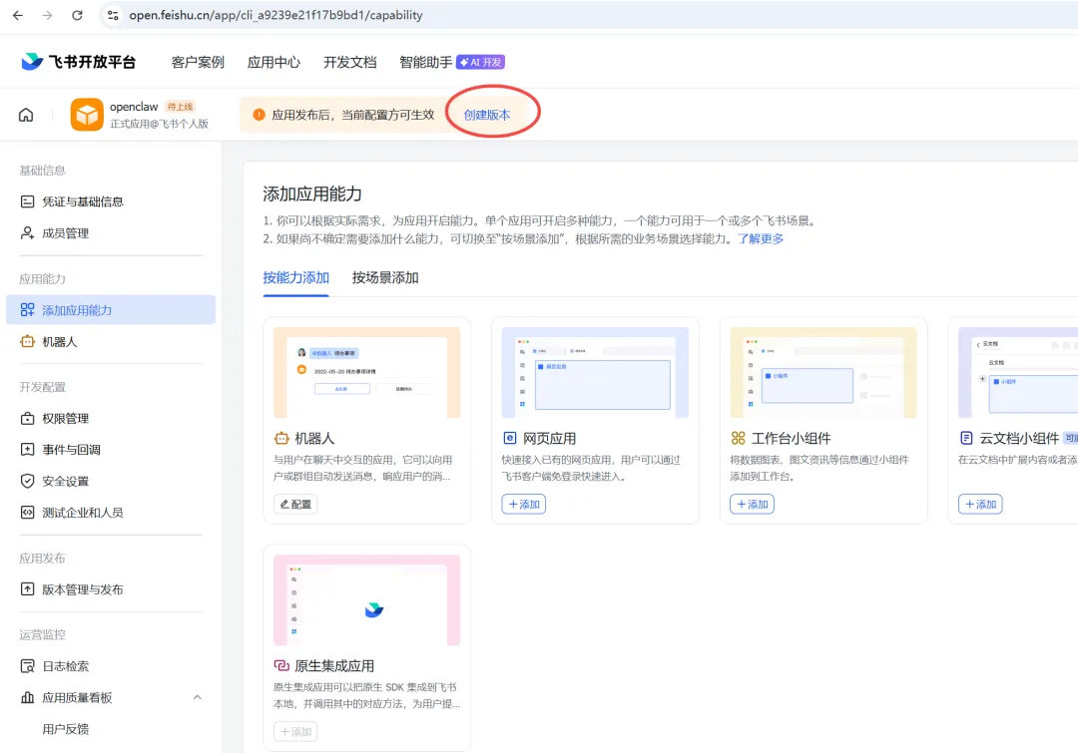Click the 原生集成应用 card title icon
Image resolution: width=1078 pixels, height=753 pixels.
click(281, 666)
